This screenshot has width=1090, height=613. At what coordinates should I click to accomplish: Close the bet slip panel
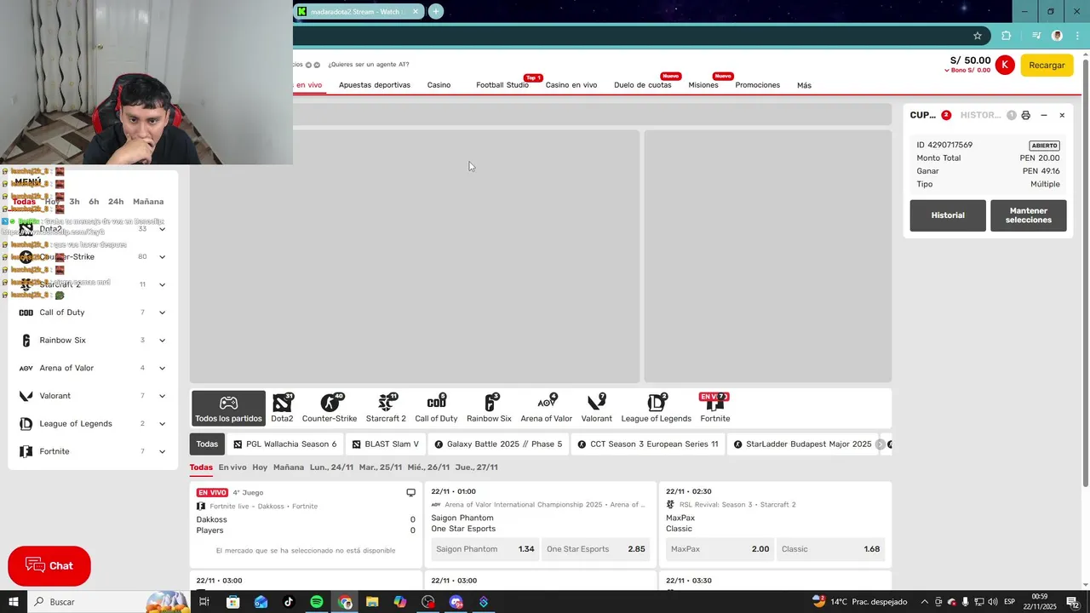click(1062, 115)
